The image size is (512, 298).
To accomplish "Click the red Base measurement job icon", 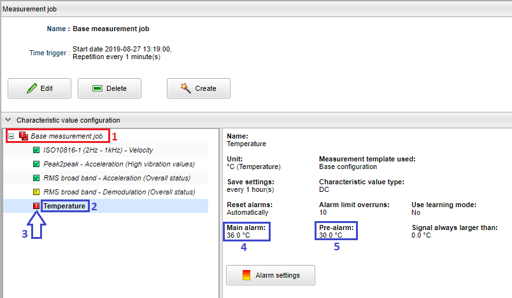I will [x=24, y=136].
